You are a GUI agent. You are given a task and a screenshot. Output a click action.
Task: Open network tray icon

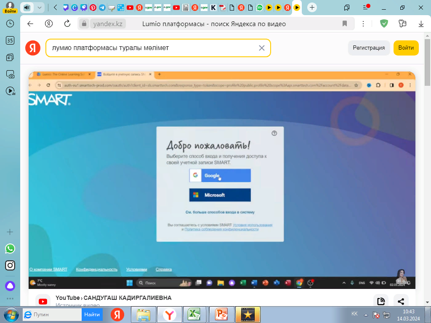(386, 315)
